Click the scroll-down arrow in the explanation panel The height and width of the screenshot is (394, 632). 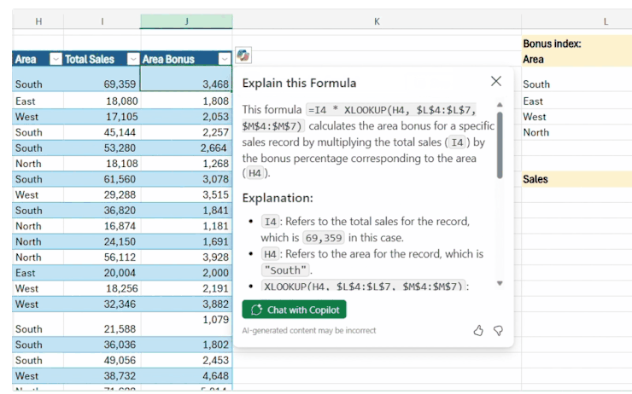500,283
